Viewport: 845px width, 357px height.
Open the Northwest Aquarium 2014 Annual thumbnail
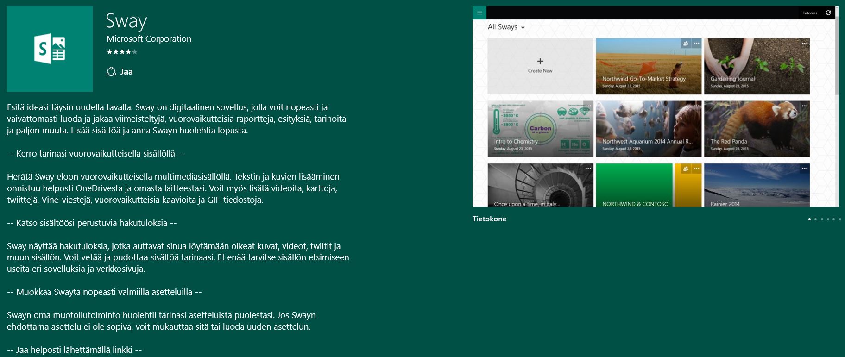pos(649,129)
